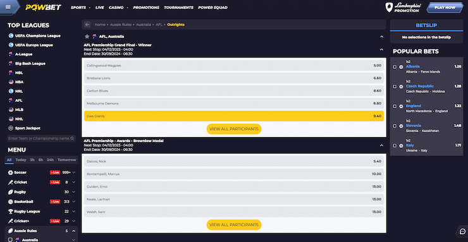Viewport: 468px width, 242px height.
Task: Open the live chat bubble icon
Action: 463,231
